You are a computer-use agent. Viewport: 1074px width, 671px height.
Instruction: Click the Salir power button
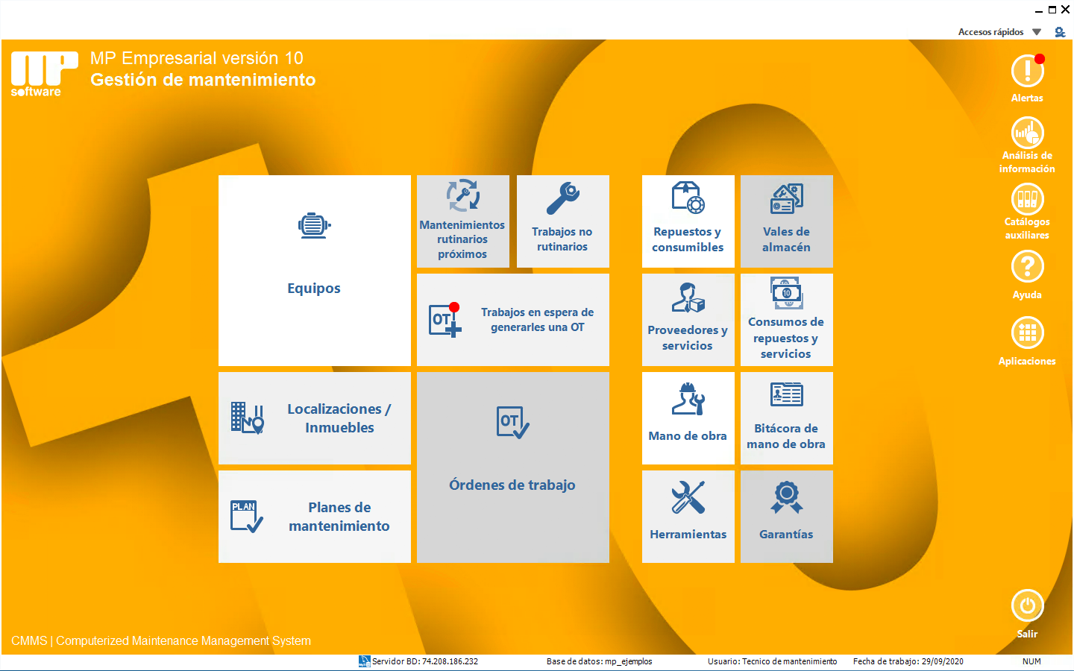coord(1027,605)
